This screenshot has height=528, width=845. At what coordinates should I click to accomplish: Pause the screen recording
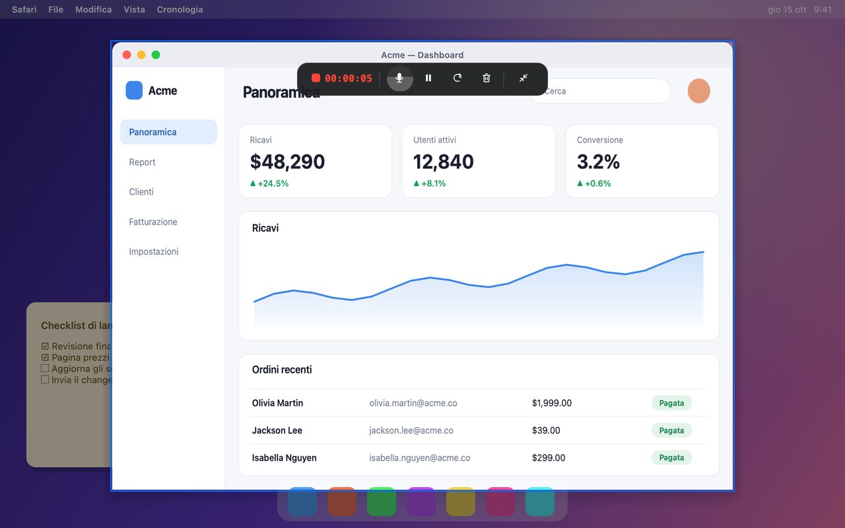(x=428, y=78)
